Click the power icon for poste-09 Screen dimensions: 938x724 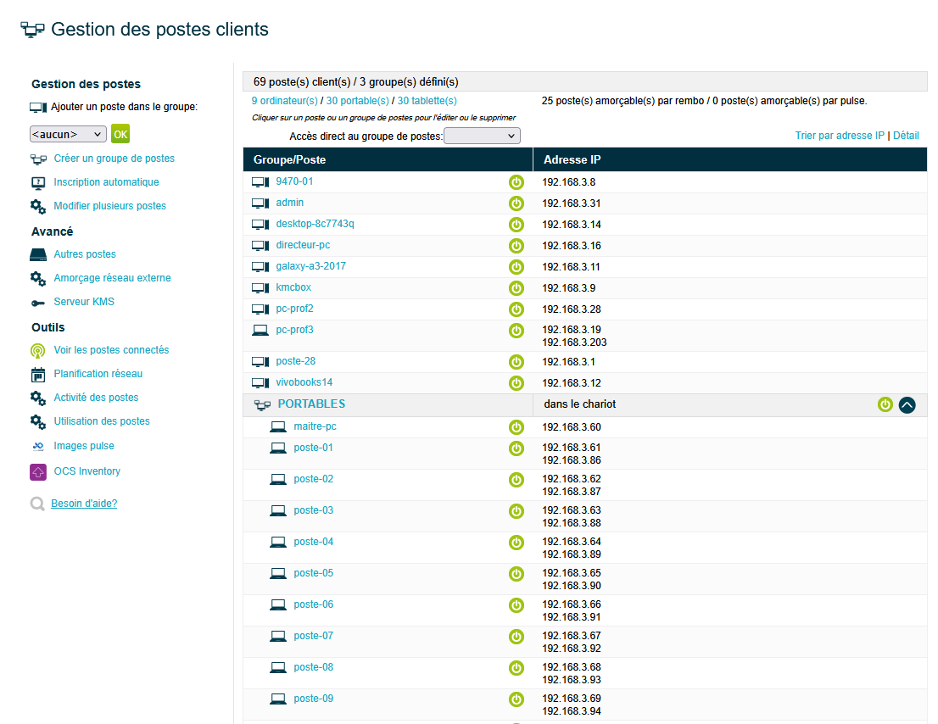(516, 699)
